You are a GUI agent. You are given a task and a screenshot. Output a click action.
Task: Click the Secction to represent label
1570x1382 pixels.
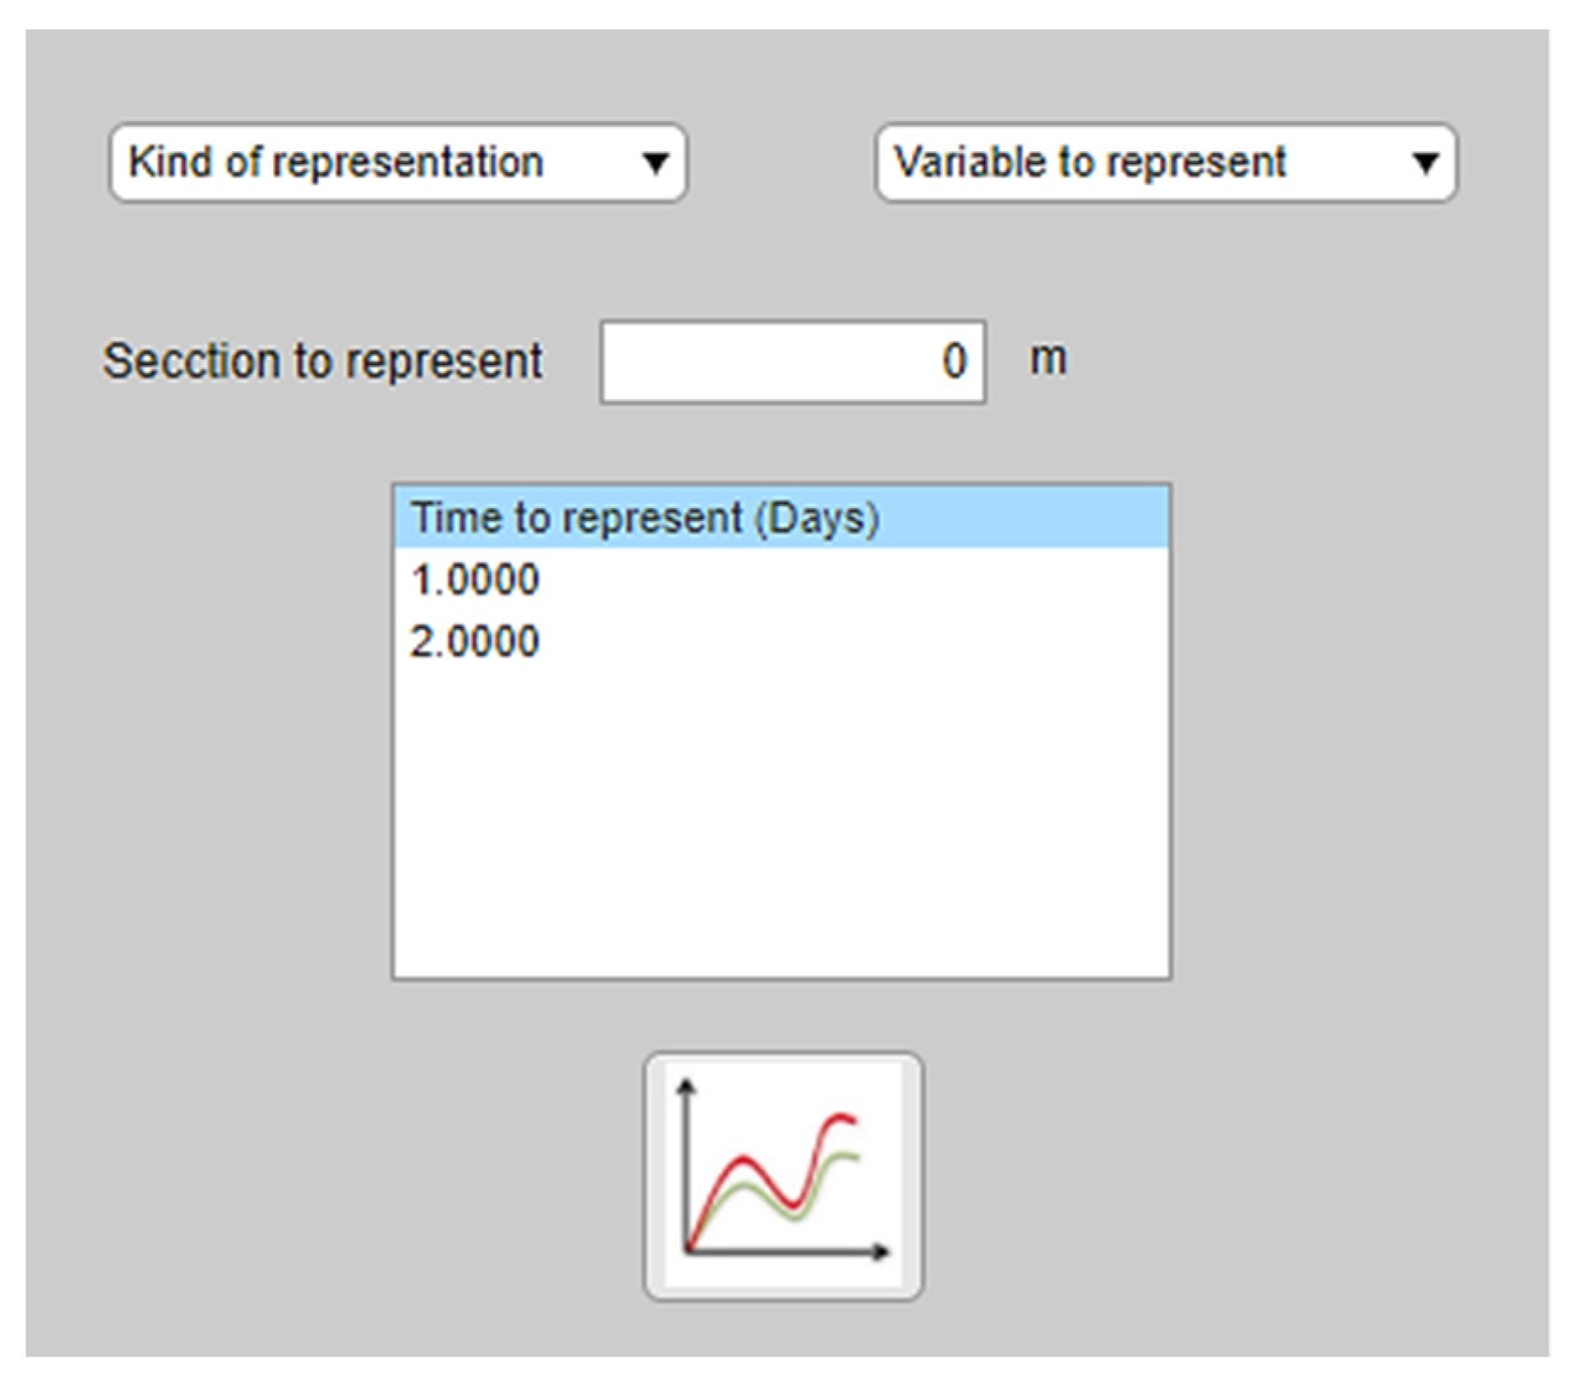click(x=323, y=361)
